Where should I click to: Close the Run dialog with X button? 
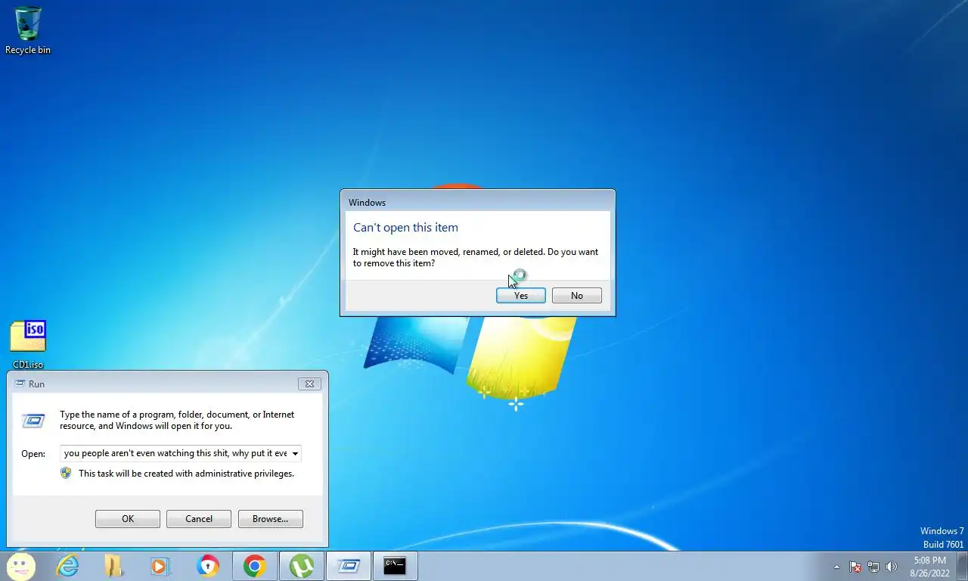(309, 384)
